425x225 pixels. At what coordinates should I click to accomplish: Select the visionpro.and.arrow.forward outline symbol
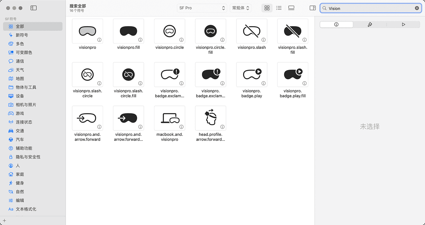pos(88,118)
